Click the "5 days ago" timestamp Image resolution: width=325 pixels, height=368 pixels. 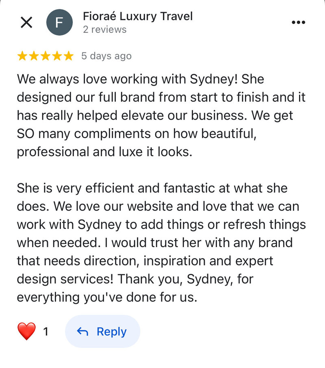[106, 56]
